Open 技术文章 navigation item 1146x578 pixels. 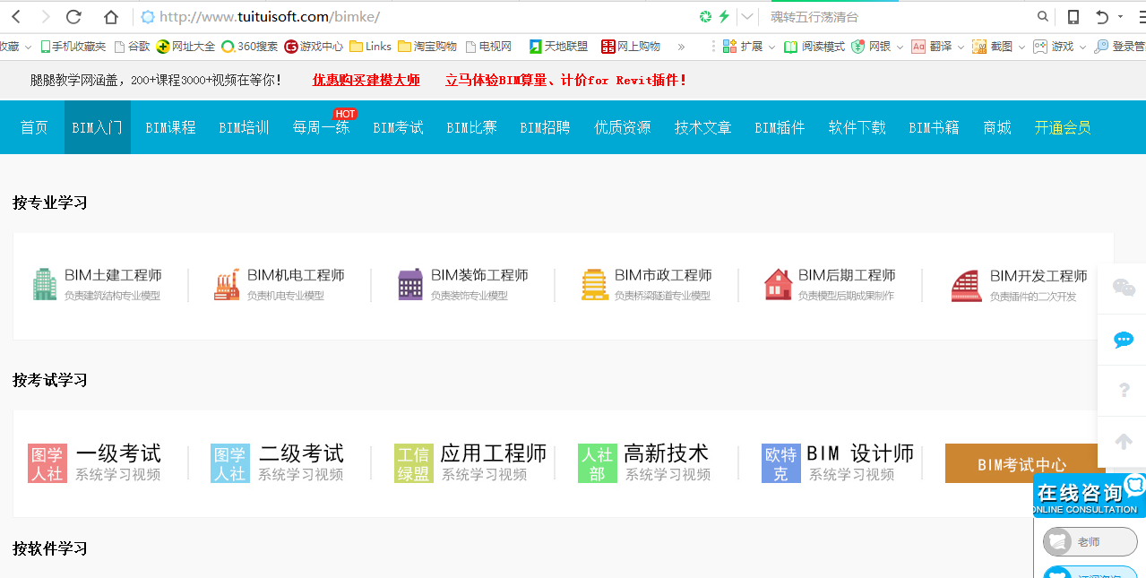703,127
